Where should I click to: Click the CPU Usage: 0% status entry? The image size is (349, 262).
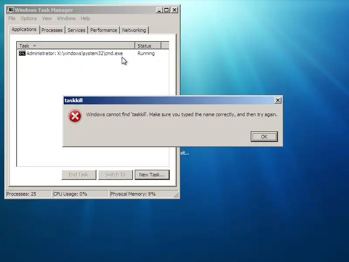80,194
